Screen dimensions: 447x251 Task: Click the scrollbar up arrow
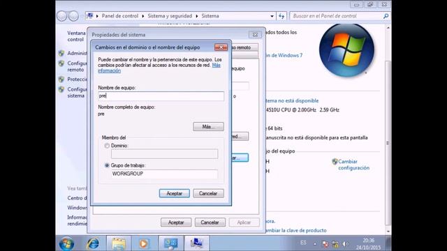388,28
